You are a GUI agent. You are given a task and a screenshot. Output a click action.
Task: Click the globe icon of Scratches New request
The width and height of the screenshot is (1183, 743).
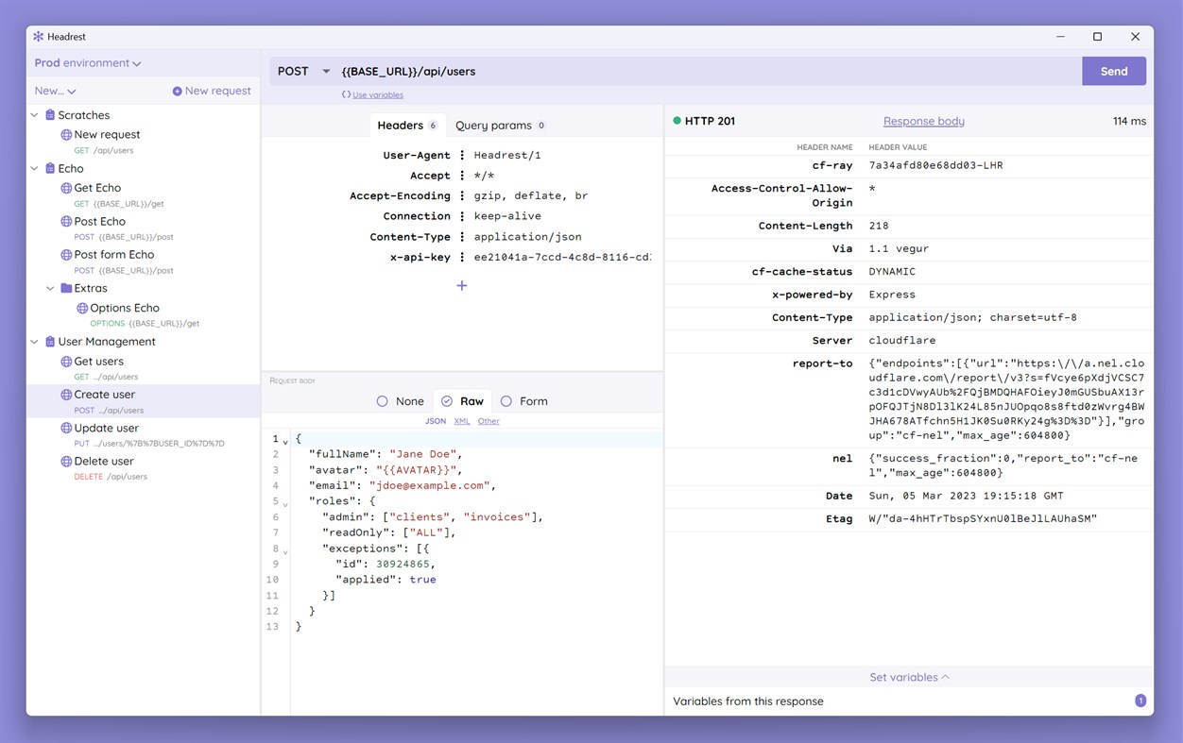tap(66, 135)
